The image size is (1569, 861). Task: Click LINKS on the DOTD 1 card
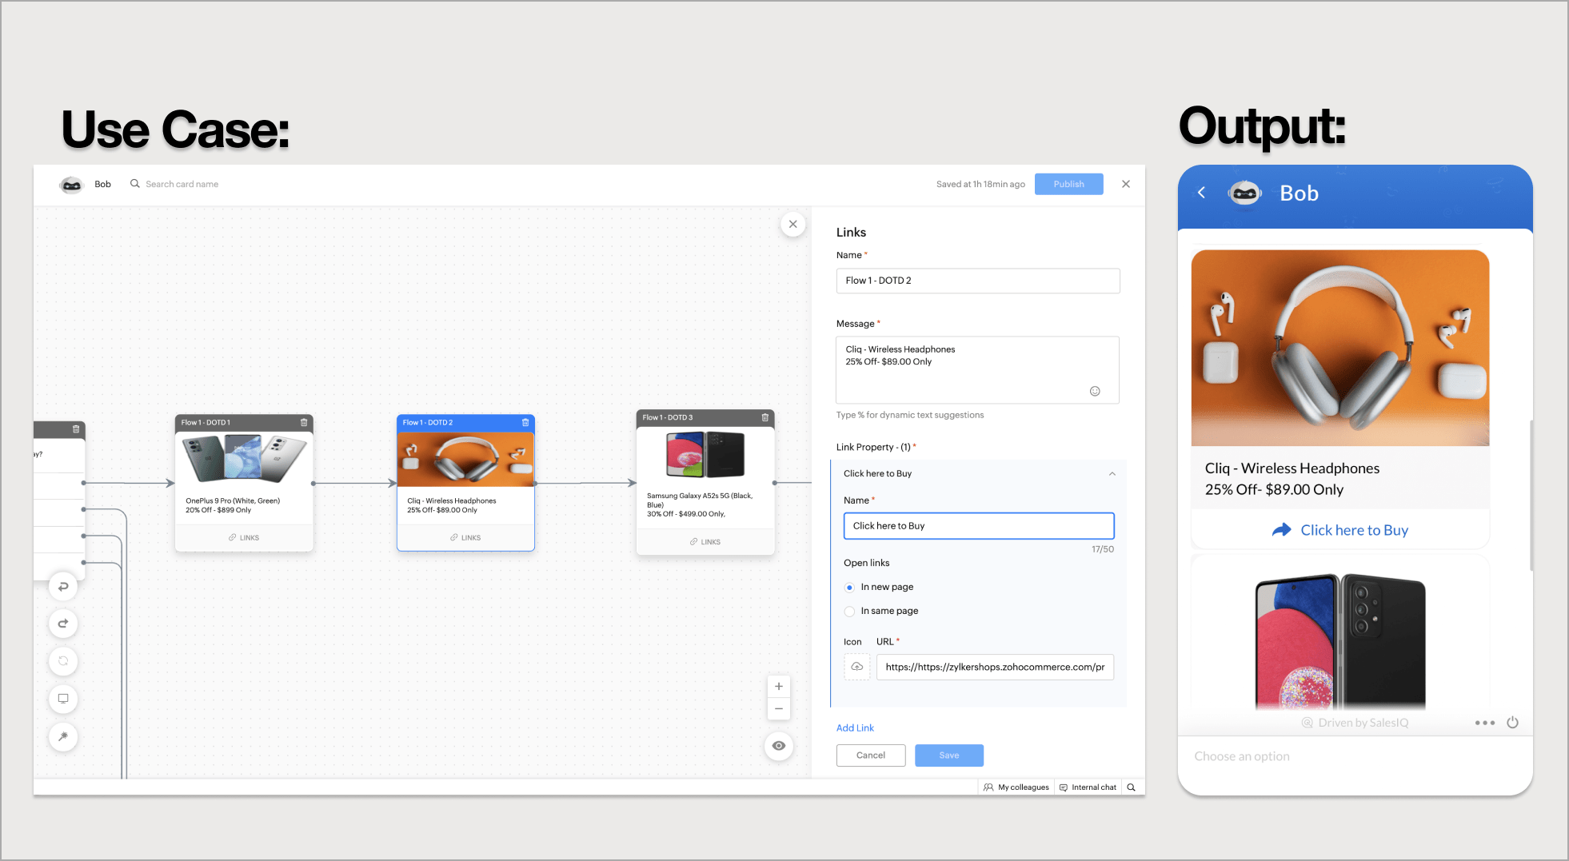244,538
